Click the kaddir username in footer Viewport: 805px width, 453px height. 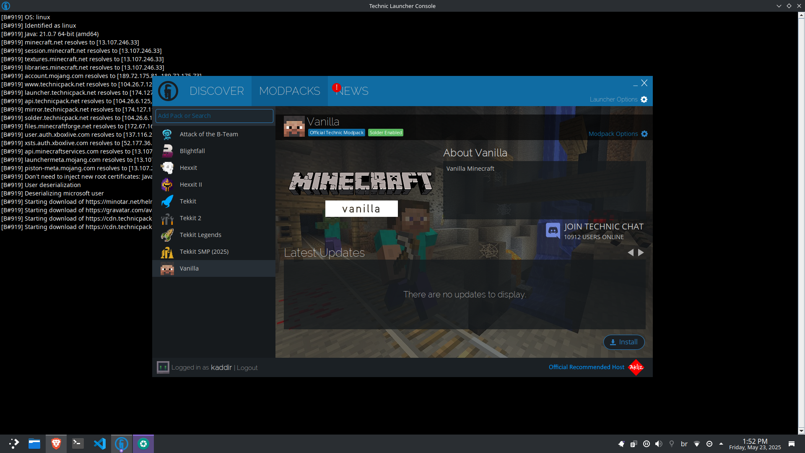click(221, 367)
